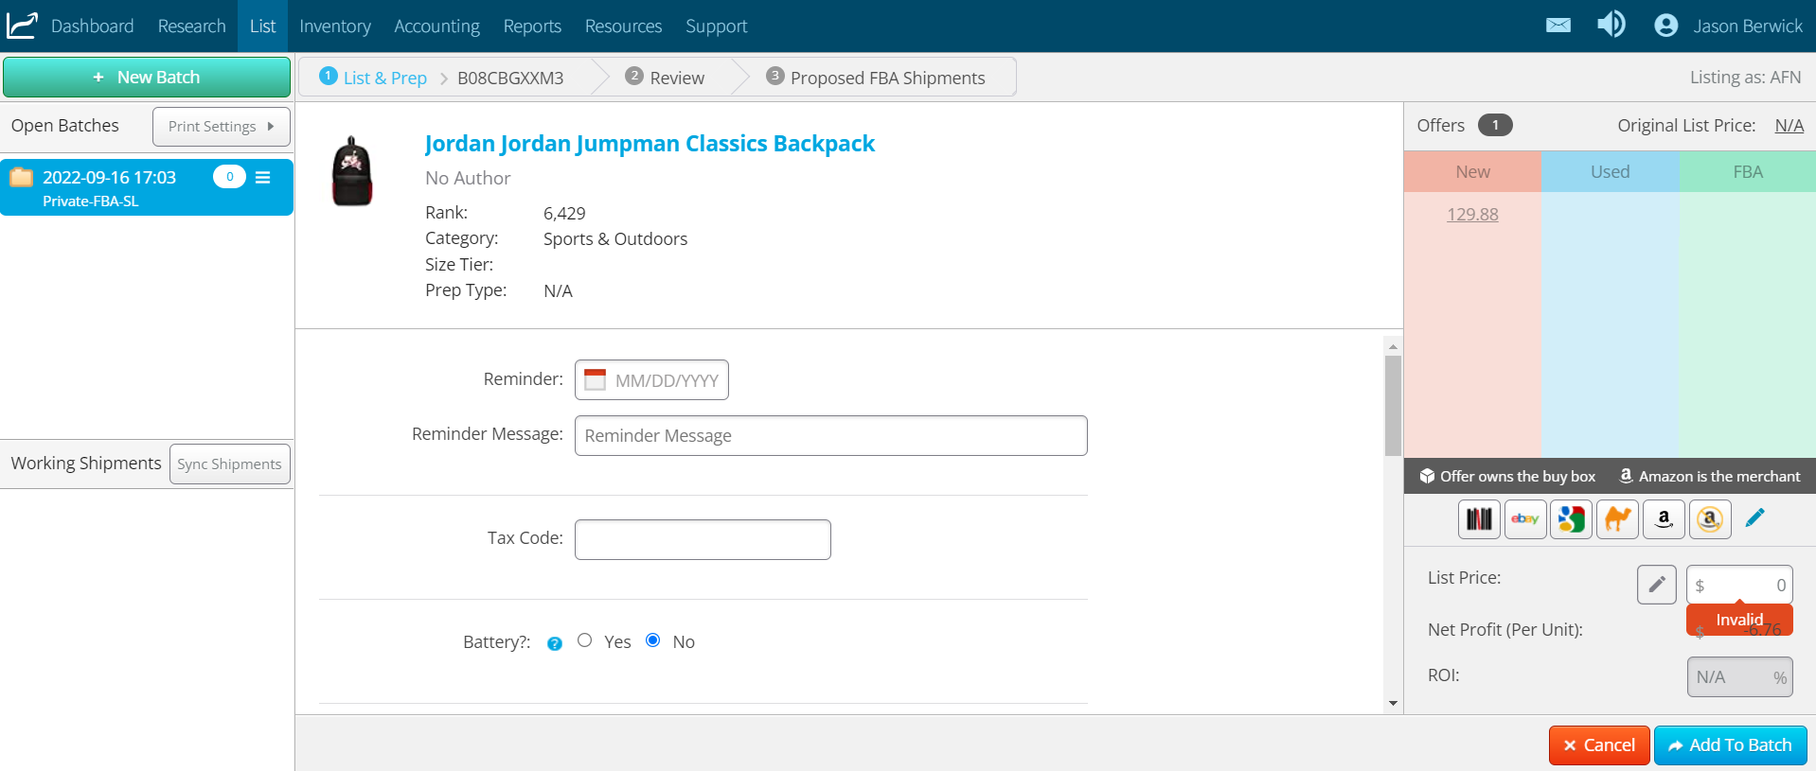Click the Reminder date field
Screen dimensions: 1816x771
(651, 380)
